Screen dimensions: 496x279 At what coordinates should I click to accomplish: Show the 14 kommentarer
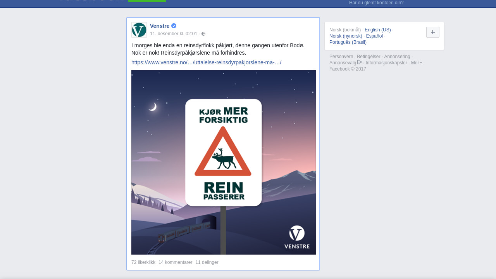pyautogui.click(x=175, y=262)
